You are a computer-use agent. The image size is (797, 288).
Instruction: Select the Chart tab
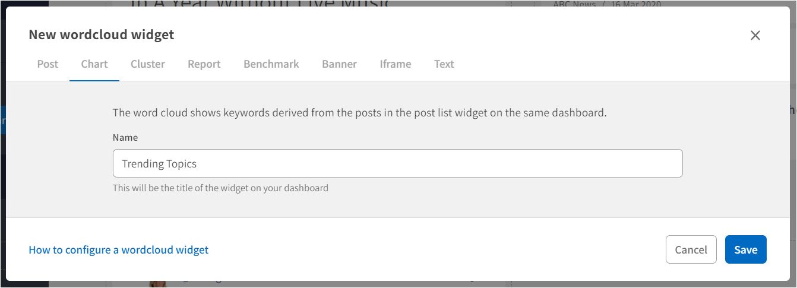[x=94, y=64]
